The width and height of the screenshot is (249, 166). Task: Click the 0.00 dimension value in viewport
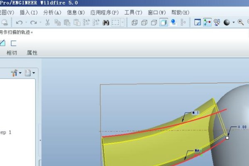pos(242,127)
